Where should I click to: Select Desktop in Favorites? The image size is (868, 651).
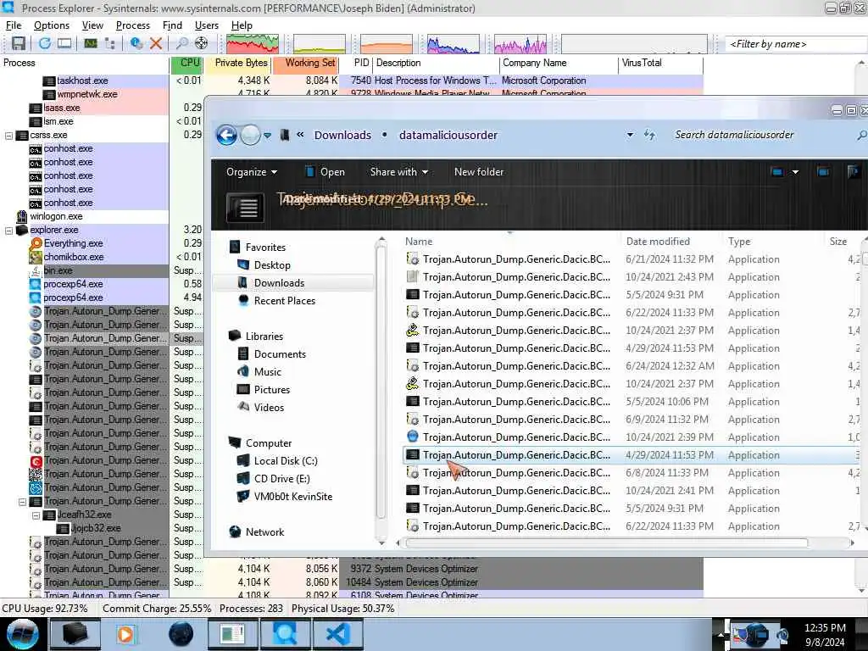pyautogui.click(x=272, y=265)
